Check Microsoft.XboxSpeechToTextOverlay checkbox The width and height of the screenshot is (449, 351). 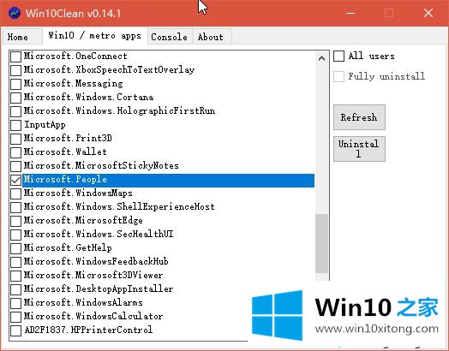[15, 70]
